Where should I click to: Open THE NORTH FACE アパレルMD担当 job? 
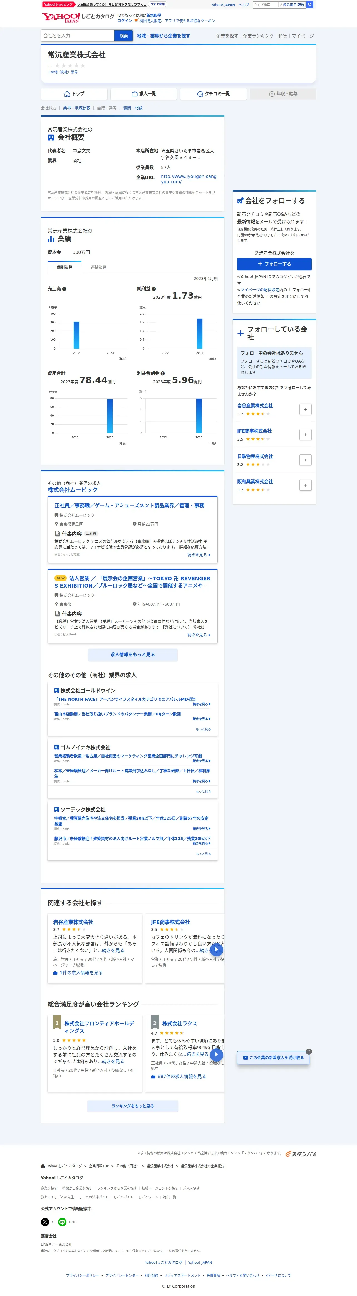tap(125, 699)
